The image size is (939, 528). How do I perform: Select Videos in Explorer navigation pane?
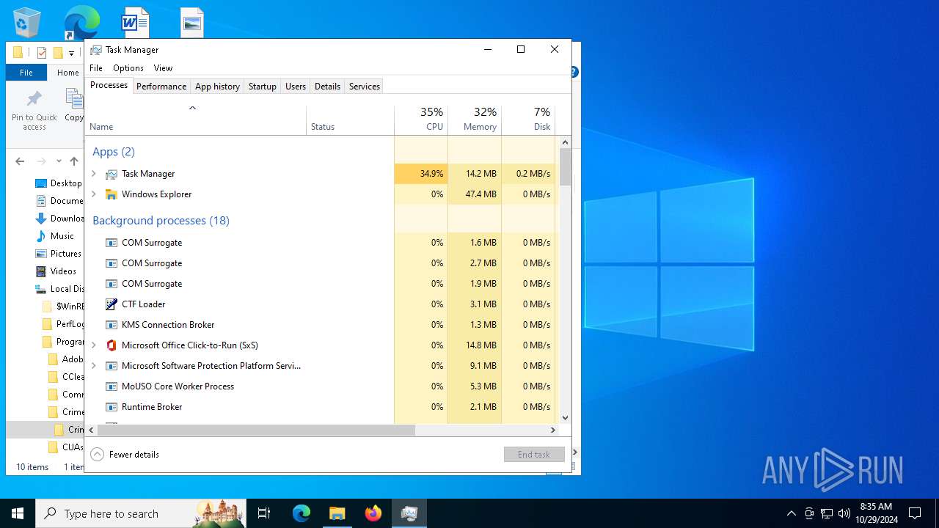coord(56,271)
